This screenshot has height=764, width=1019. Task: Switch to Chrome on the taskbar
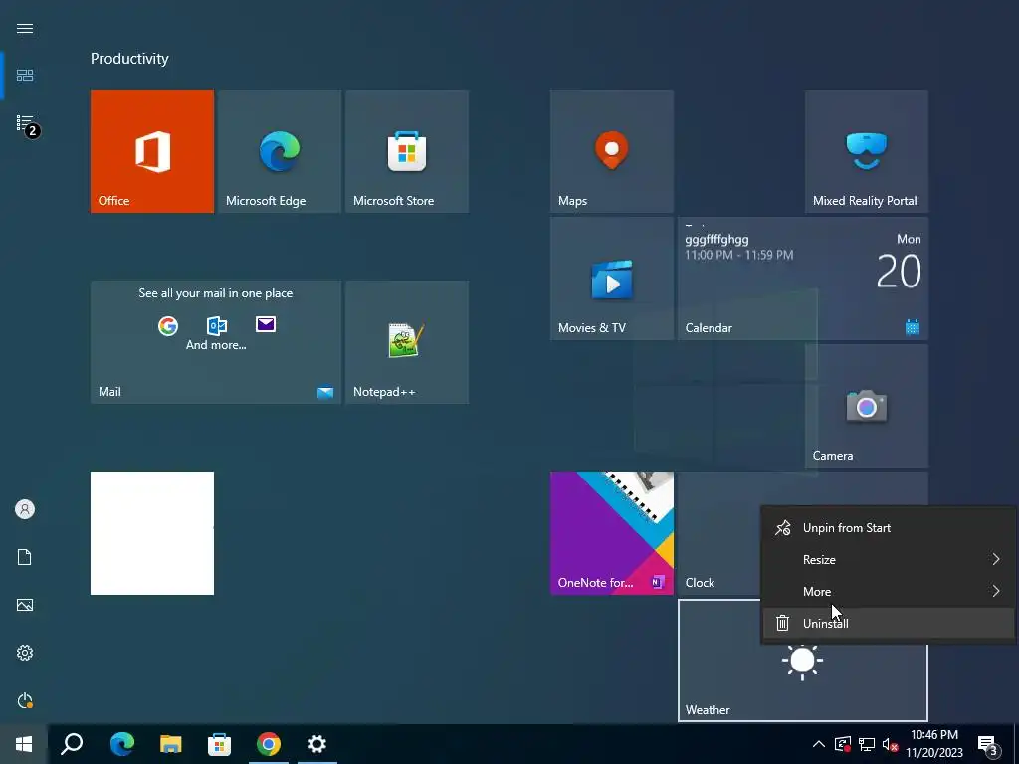(269, 744)
